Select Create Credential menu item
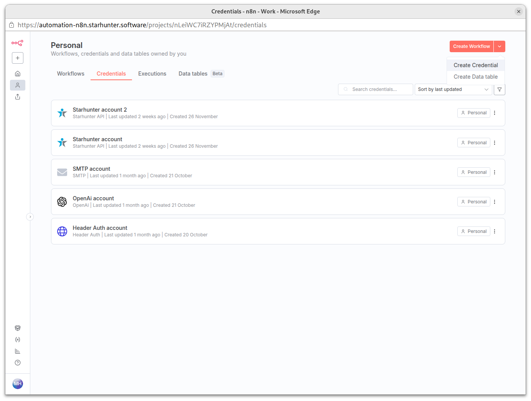 click(x=476, y=65)
